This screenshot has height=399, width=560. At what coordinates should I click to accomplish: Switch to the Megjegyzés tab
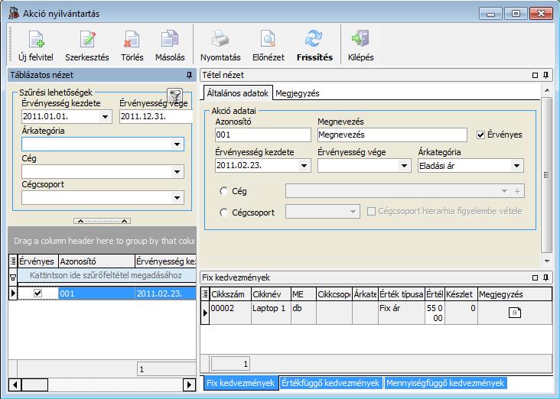coord(297,93)
